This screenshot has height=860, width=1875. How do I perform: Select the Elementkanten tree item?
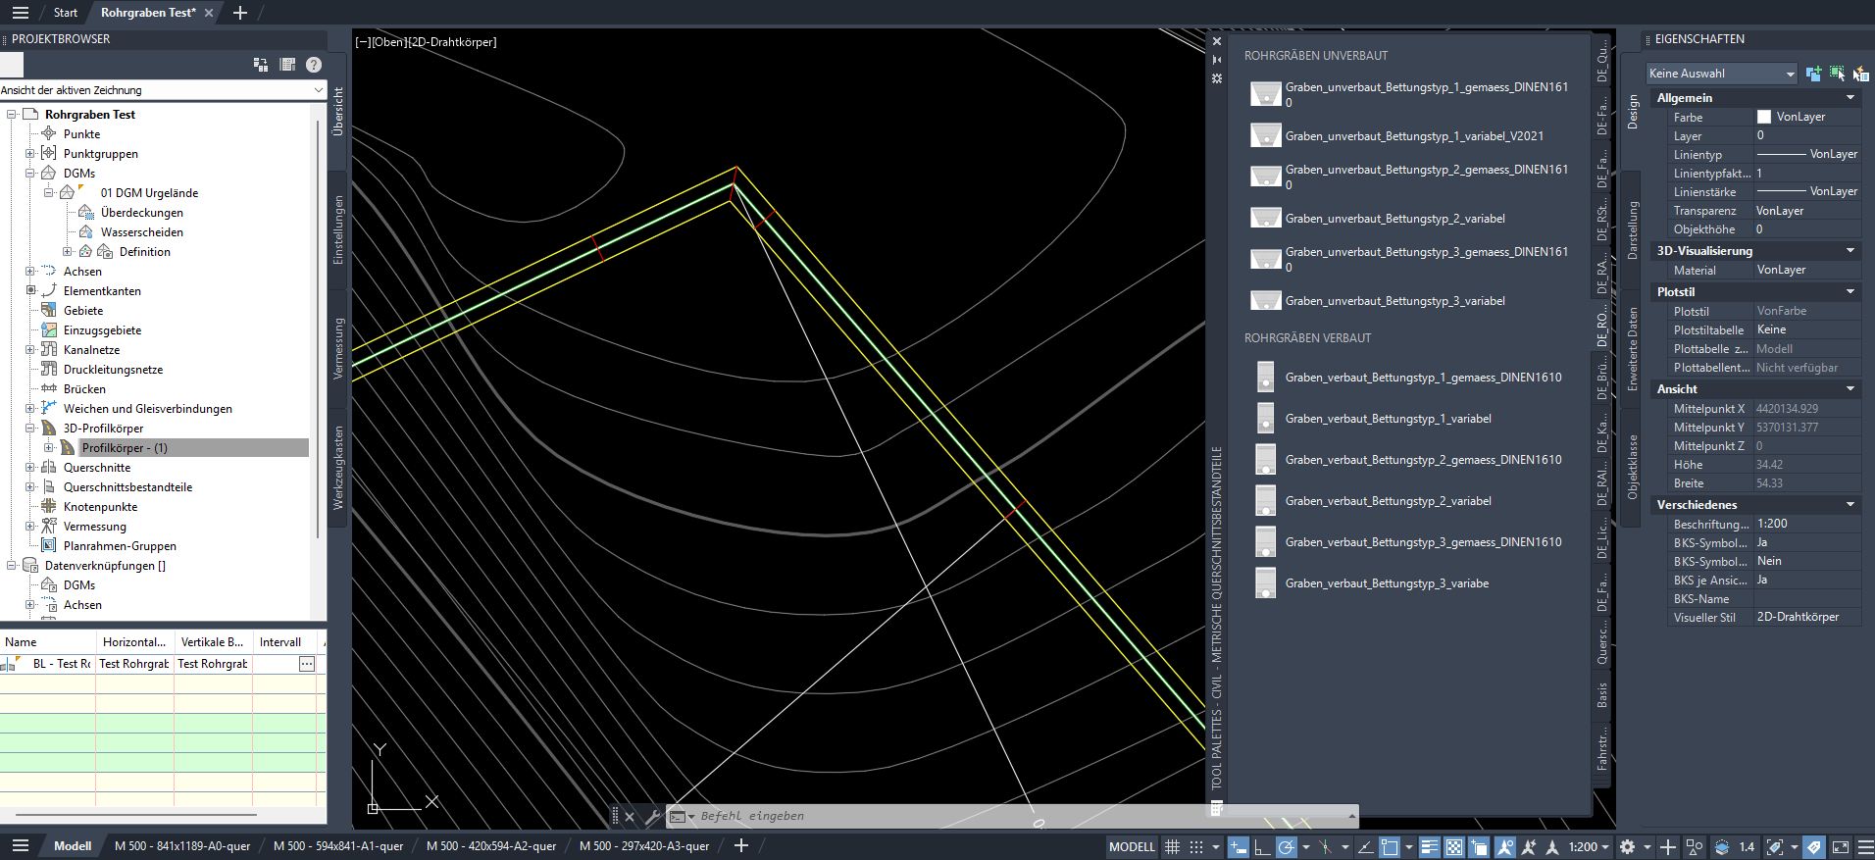(x=102, y=291)
